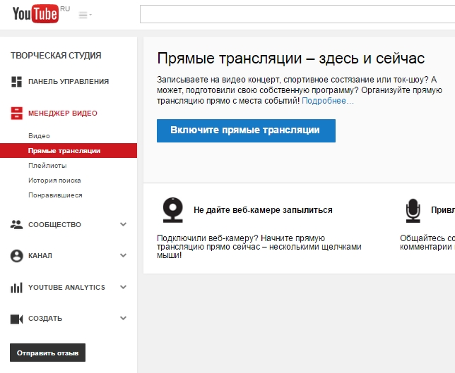The height and width of the screenshot is (373, 455).
Task: Open Менеджер видео section
Action: point(63,114)
